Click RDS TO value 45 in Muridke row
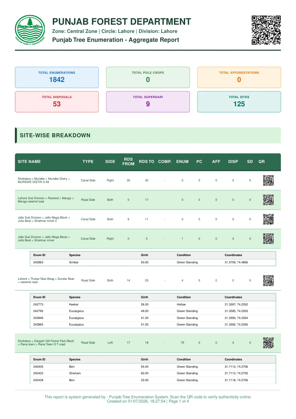The width and height of the screenshot is (296, 419). coord(147,180)
